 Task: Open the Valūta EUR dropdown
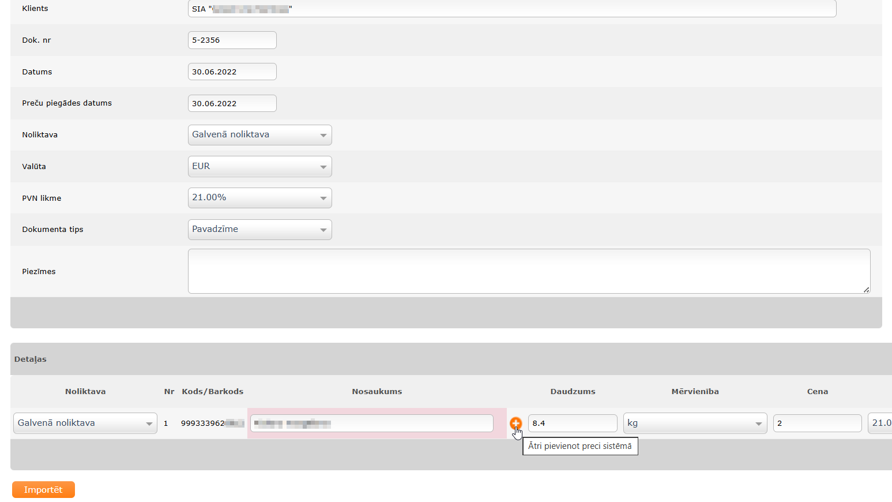coord(259,166)
